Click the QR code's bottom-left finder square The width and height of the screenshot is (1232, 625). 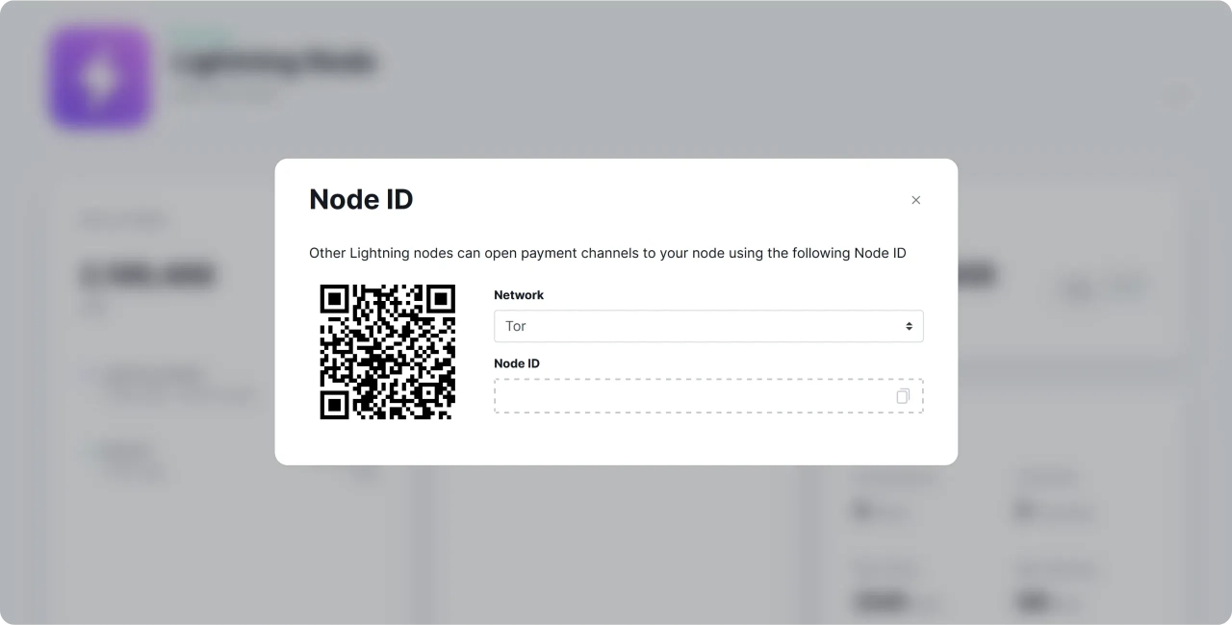(334, 405)
